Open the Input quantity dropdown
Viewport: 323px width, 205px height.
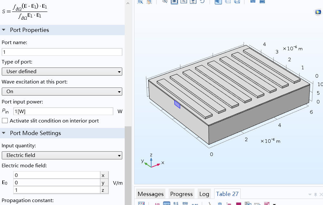(62, 155)
